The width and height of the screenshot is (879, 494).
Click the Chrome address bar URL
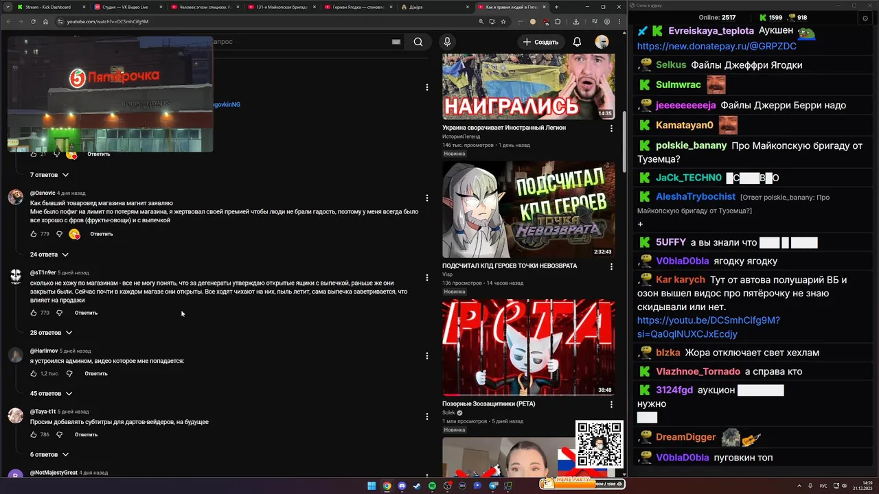(107, 21)
